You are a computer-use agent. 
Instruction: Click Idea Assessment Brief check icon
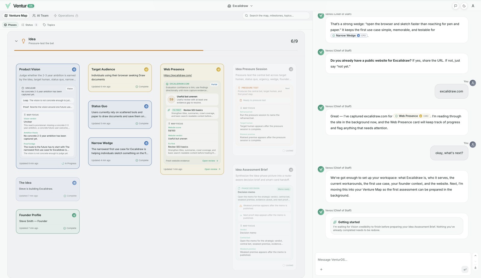[291, 170]
